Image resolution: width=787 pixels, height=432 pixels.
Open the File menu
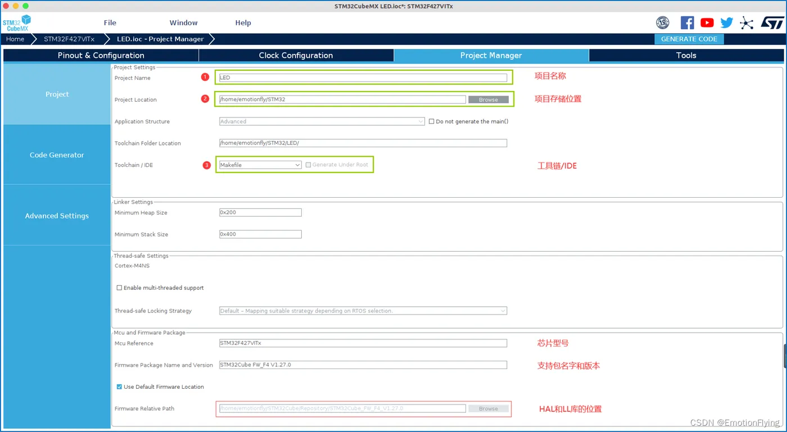pyautogui.click(x=110, y=23)
